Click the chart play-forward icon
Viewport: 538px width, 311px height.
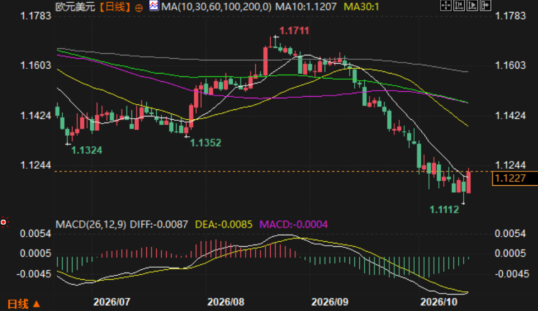click(472, 5)
